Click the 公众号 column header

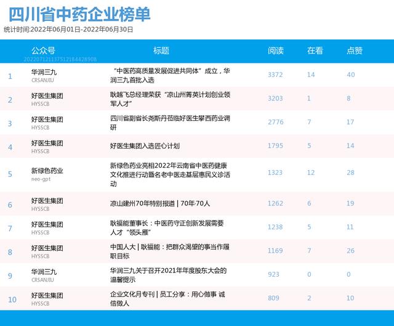tap(43, 51)
